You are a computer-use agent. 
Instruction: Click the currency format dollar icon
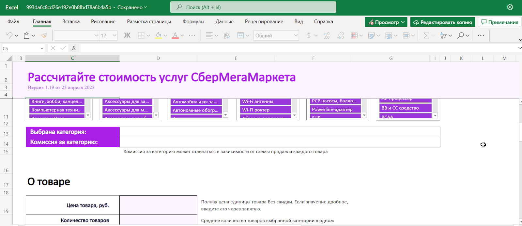coord(309,35)
